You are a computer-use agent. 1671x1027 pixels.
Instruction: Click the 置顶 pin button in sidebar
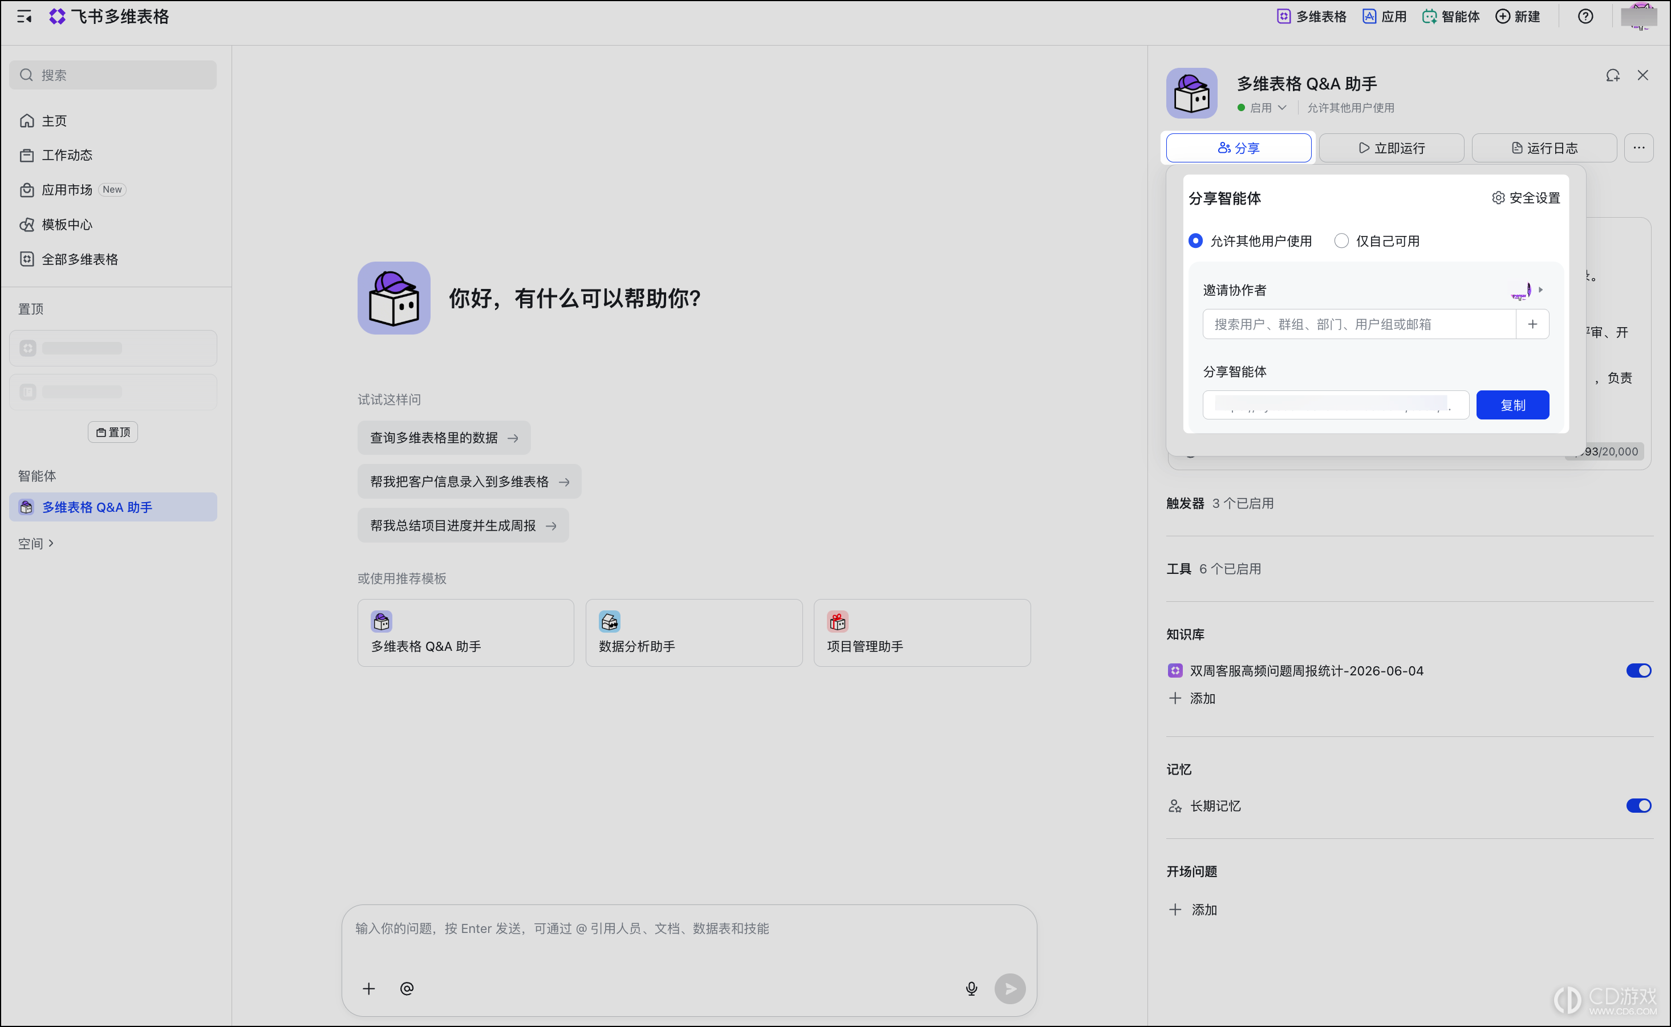[x=113, y=432]
